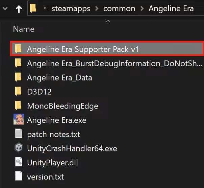Click the UnityCrashHandler64.exe Unity icon
This screenshot has width=204, height=188.
(x=18, y=148)
